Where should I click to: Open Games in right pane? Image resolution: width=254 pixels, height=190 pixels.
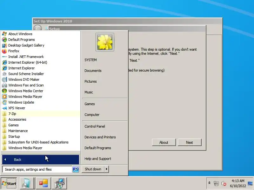point(90,104)
